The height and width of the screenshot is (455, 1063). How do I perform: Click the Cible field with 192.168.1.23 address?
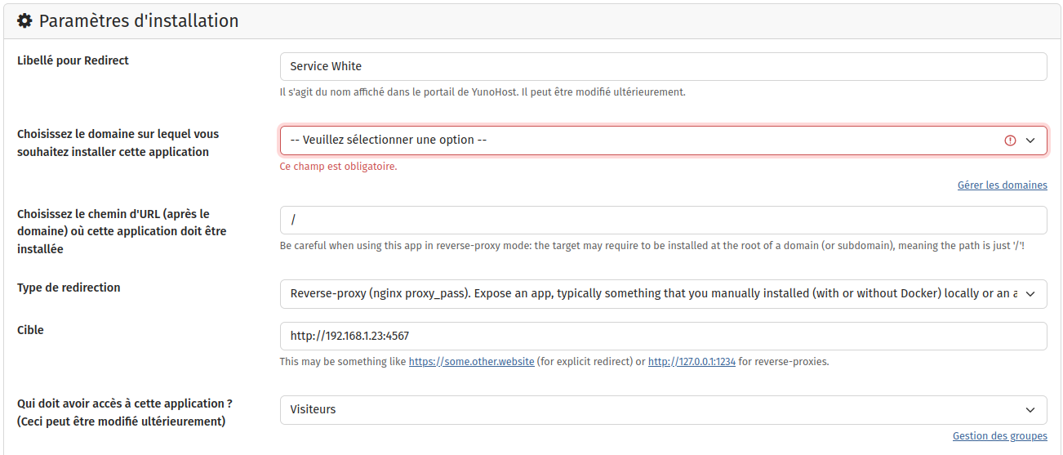663,336
